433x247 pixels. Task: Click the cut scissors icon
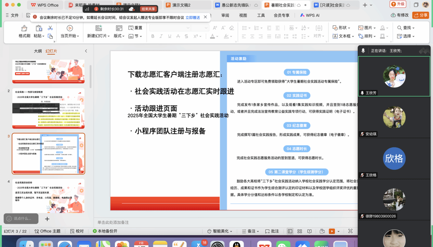point(50,28)
